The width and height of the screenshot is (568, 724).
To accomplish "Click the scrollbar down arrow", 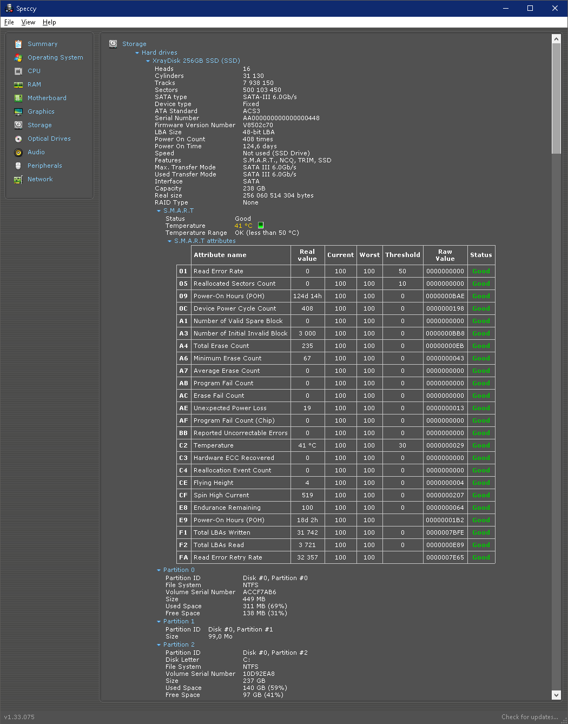I will (x=556, y=695).
